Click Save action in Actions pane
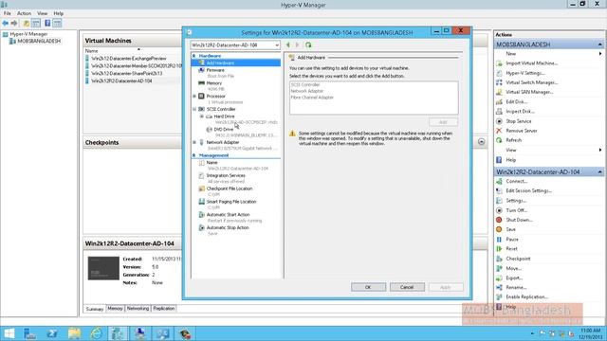 pyautogui.click(x=510, y=229)
